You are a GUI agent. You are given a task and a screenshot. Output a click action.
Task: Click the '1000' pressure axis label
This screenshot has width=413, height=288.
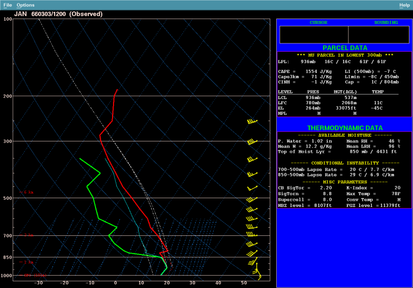click(6, 276)
